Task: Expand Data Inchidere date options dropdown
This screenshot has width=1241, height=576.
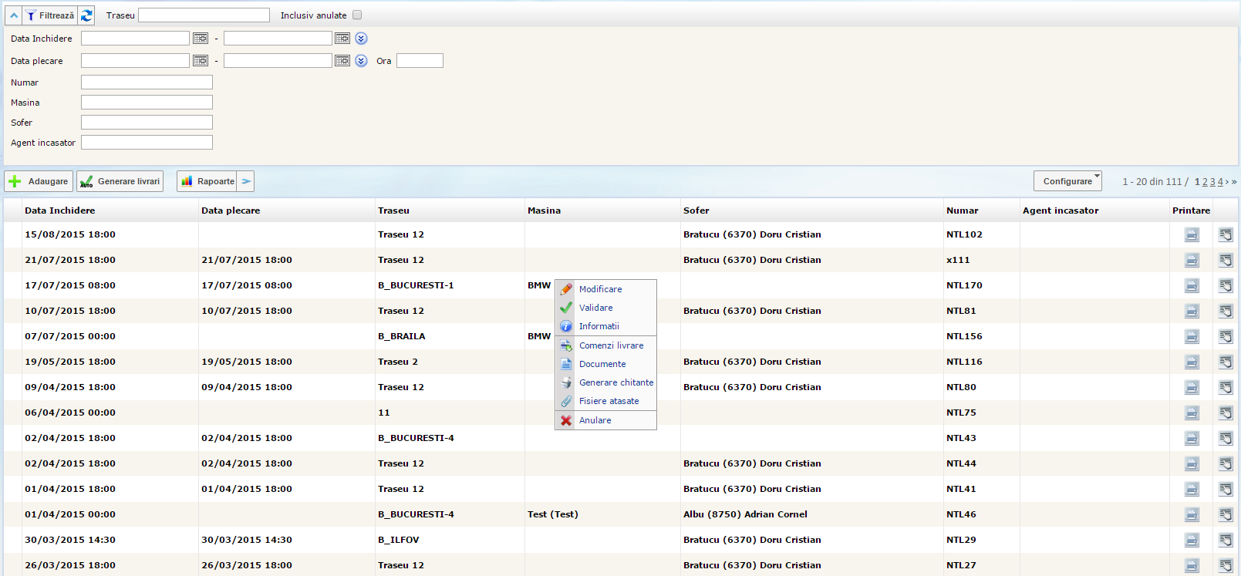Action: (x=361, y=39)
